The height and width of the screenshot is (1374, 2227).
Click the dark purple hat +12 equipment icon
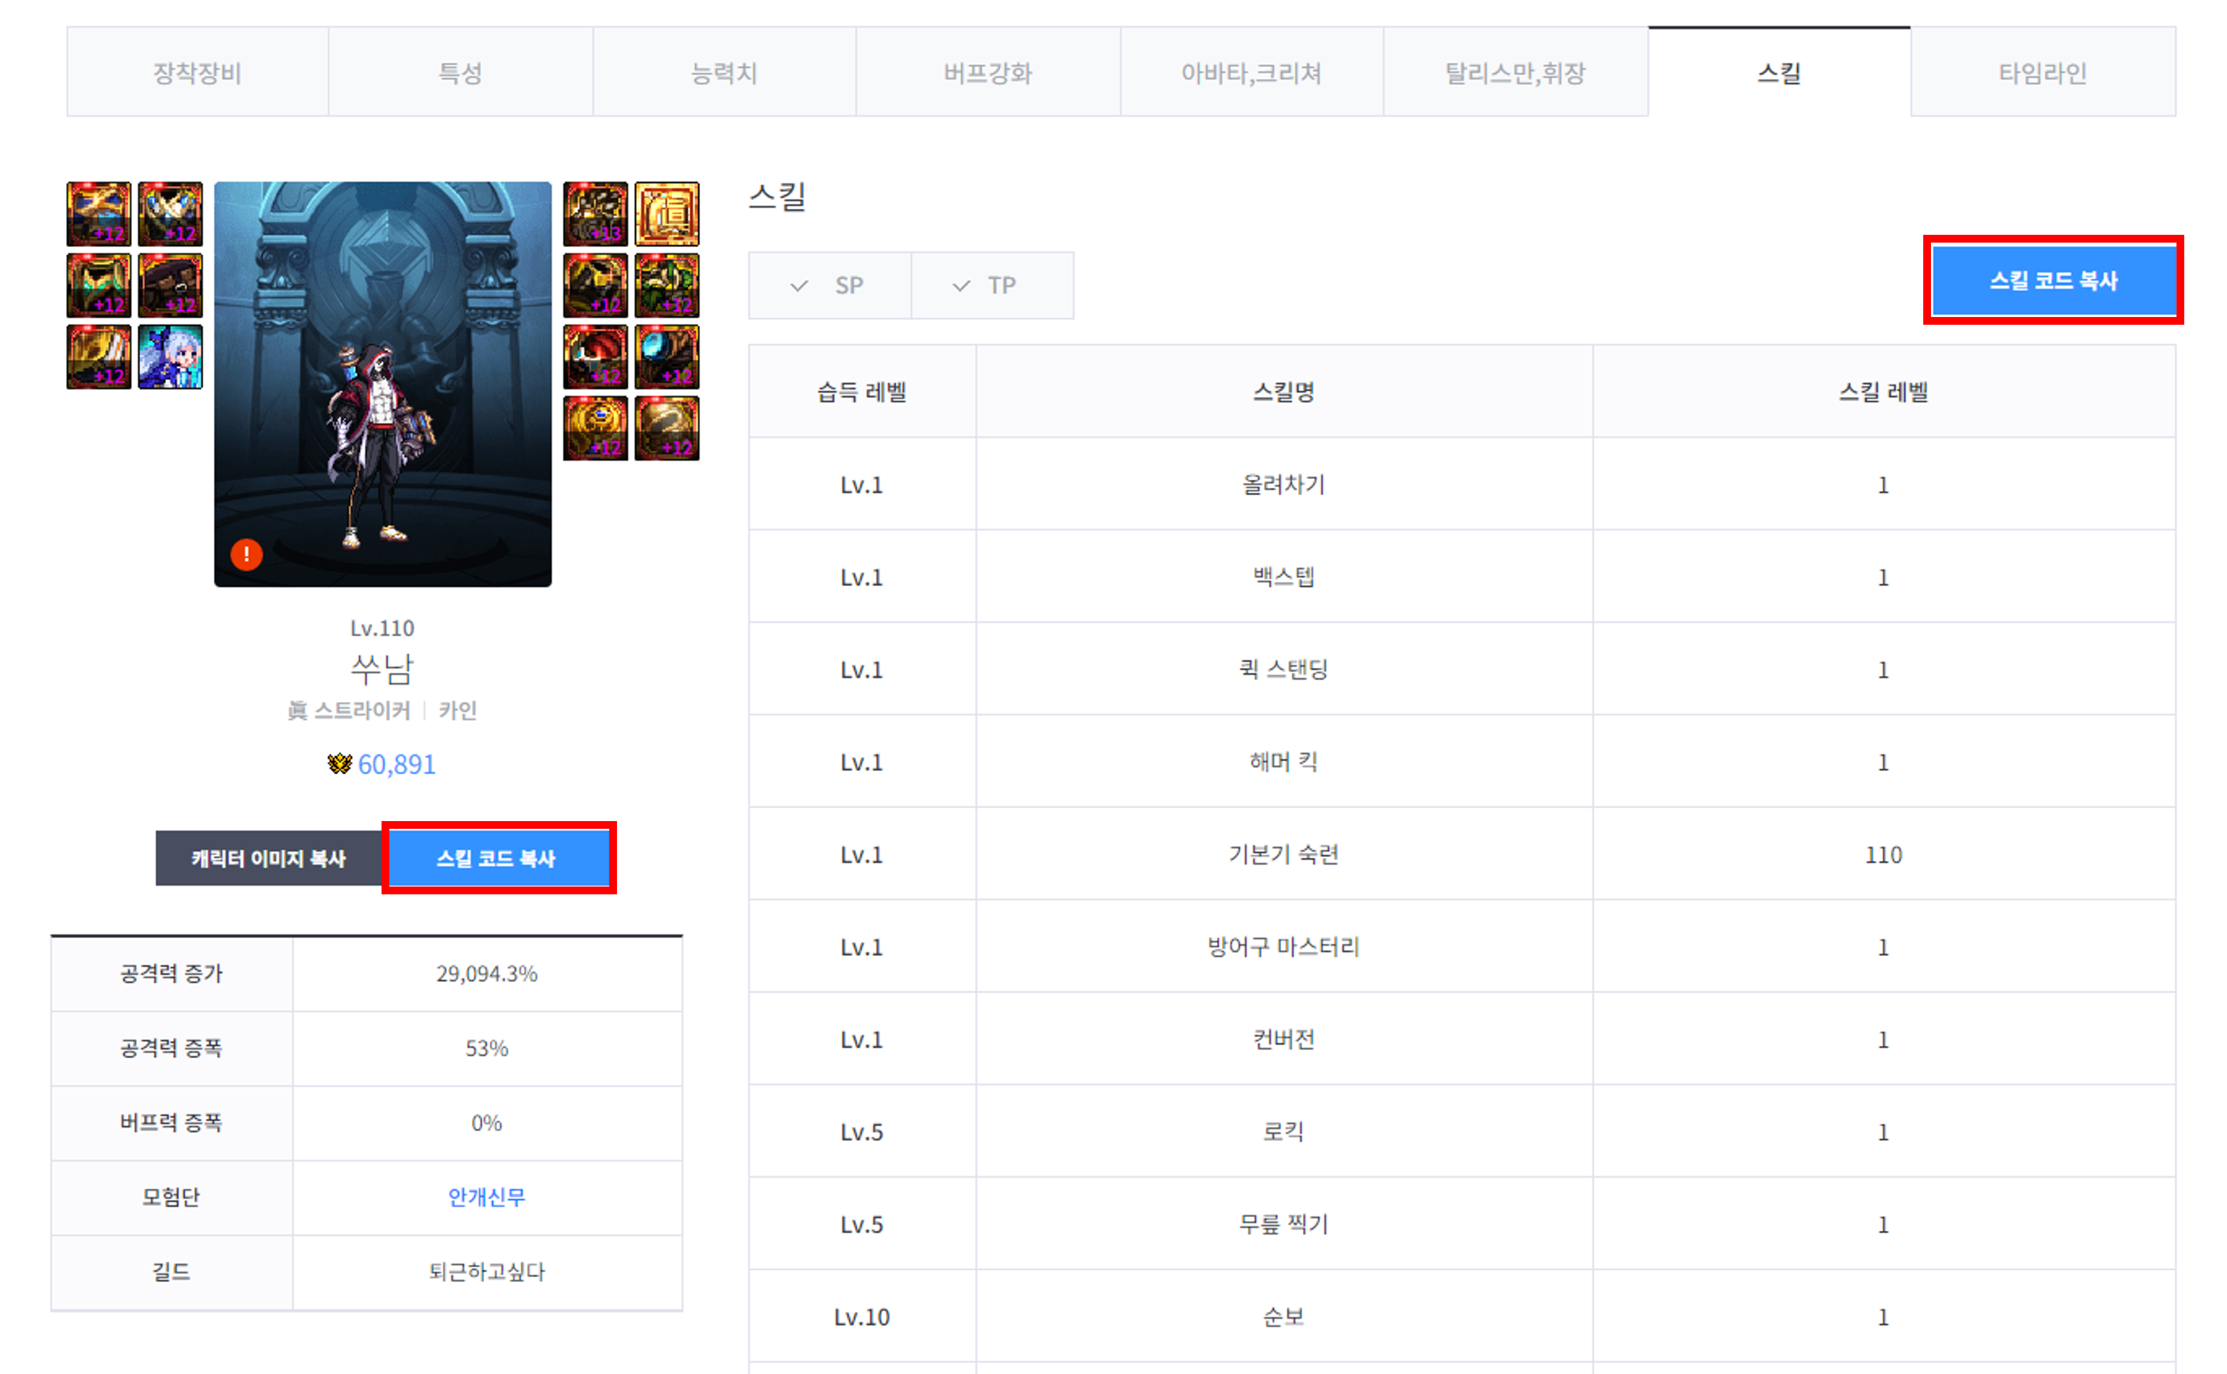pyautogui.click(x=170, y=285)
